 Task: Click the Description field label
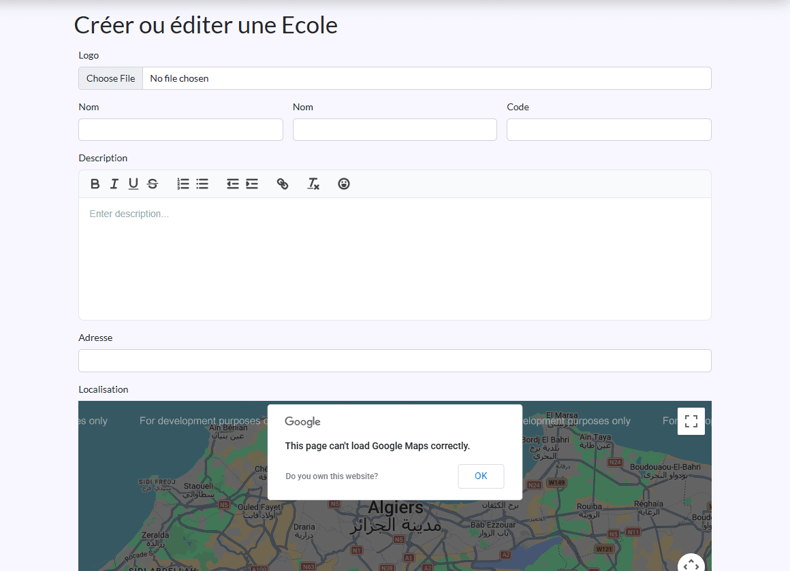[x=103, y=158]
